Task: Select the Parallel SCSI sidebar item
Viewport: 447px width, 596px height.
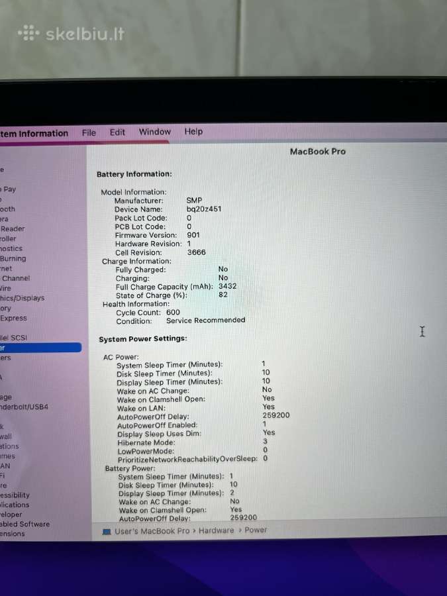Action: point(14,338)
